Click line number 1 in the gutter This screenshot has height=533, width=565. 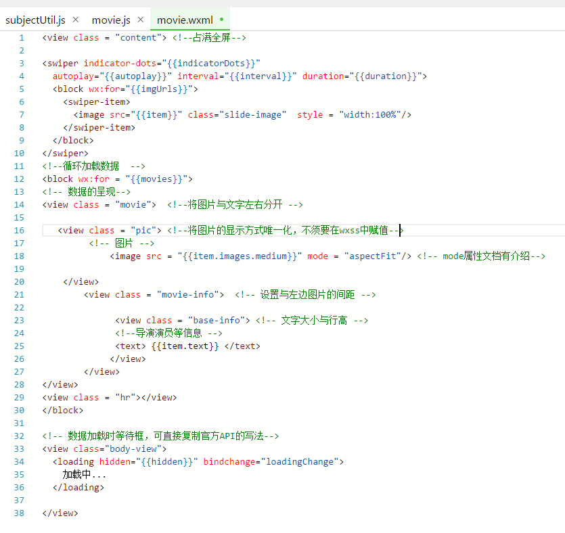(x=22, y=38)
